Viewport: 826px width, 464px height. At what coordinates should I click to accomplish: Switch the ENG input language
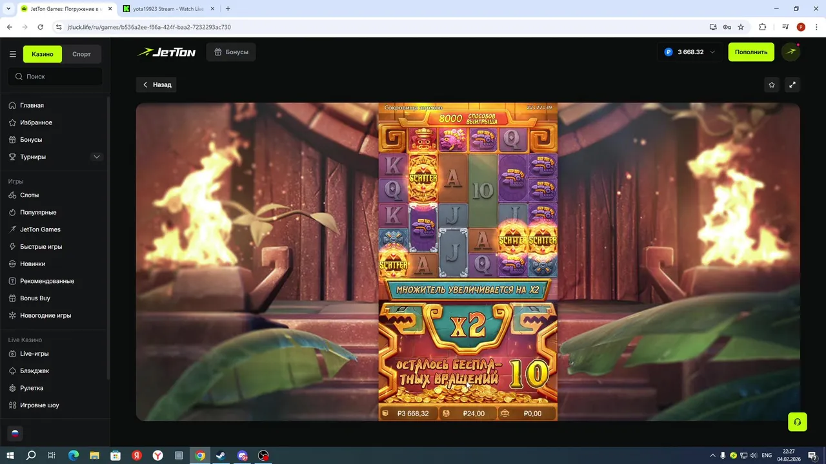pos(767,456)
